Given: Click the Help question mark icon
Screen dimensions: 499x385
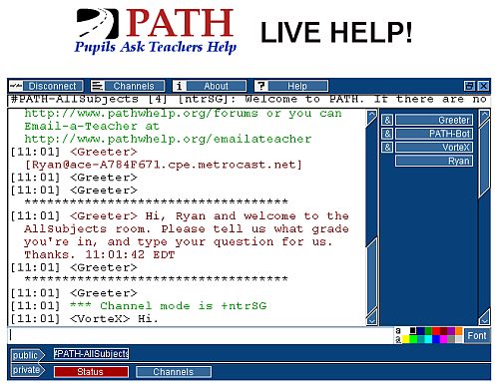Looking at the screenshot, I should 260,86.
